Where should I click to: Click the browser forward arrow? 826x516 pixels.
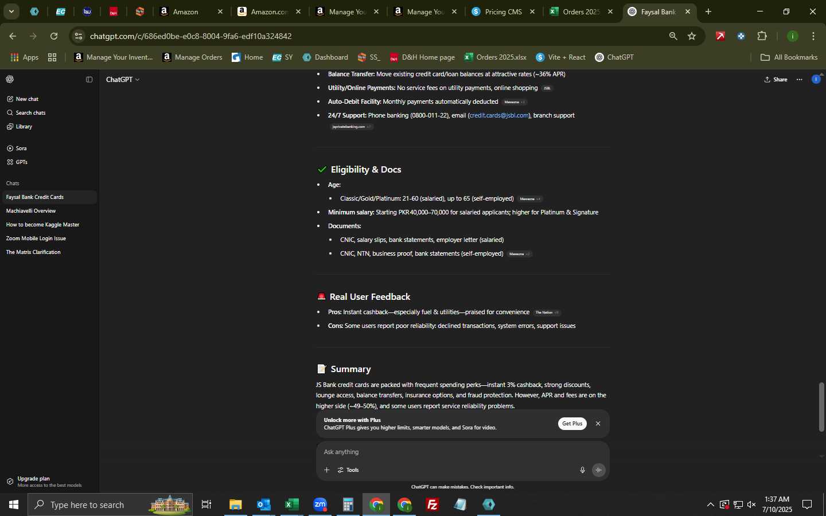[x=33, y=36]
